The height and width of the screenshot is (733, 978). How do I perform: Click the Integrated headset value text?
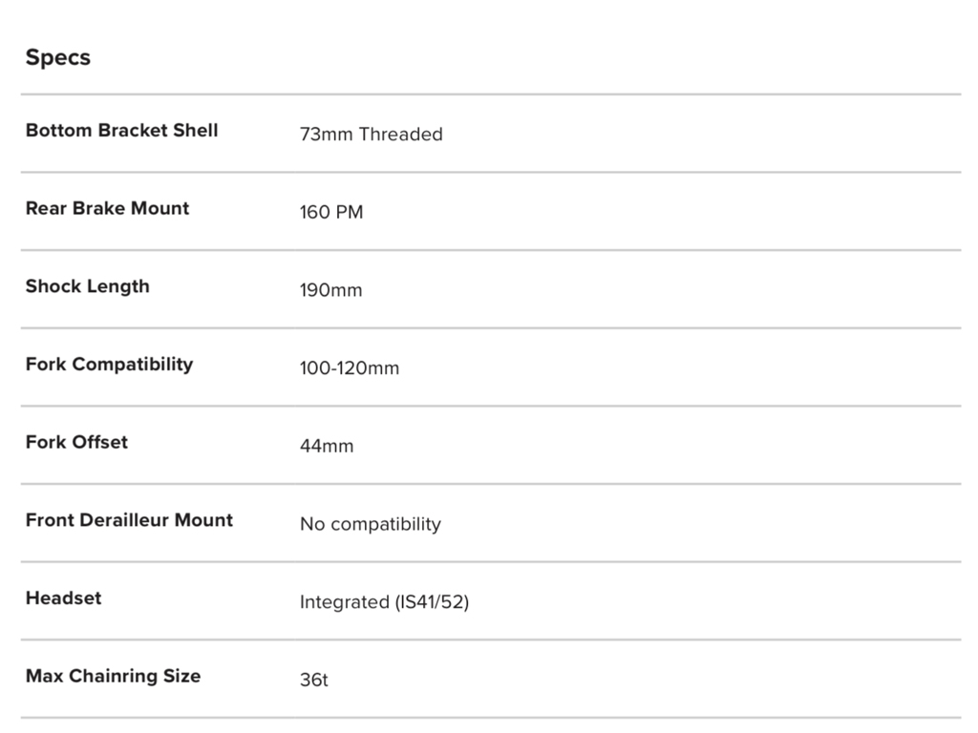tap(384, 602)
